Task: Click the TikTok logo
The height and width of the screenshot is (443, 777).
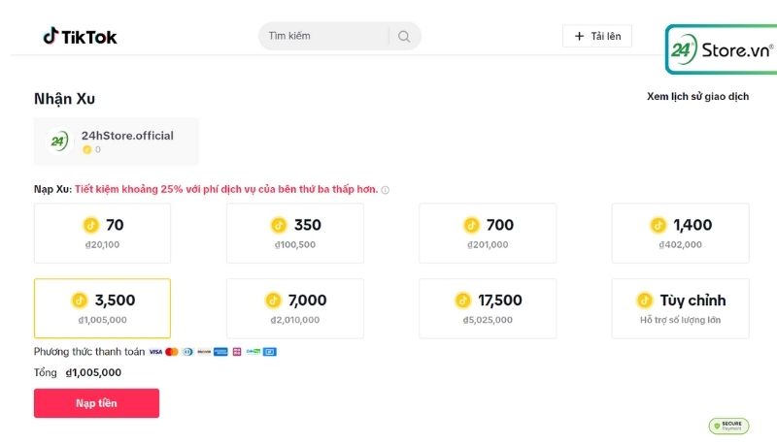Action: [x=80, y=36]
